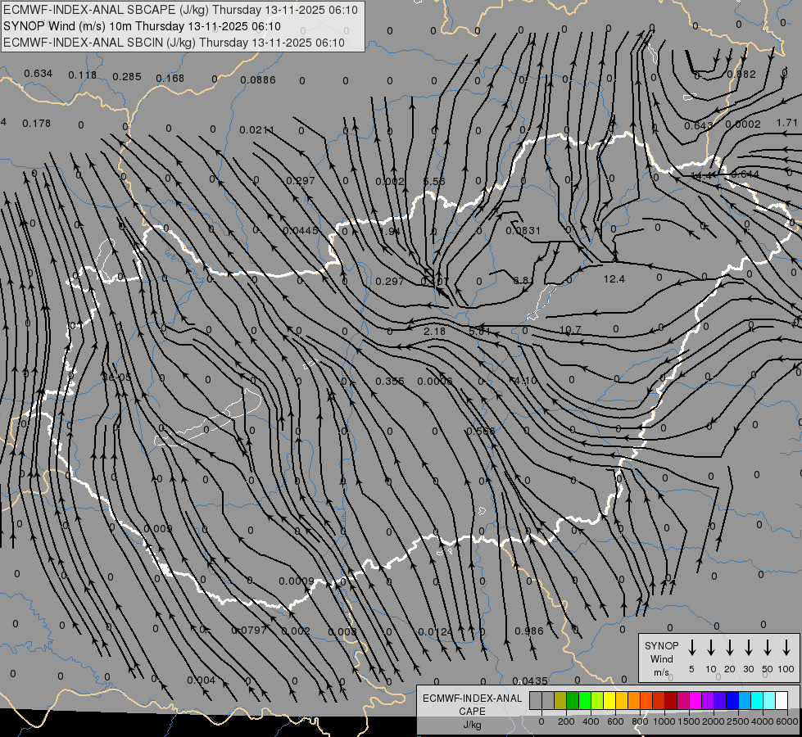The image size is (802, 737).
Task: Click the map value 2.18
Action: click(434, 332)
